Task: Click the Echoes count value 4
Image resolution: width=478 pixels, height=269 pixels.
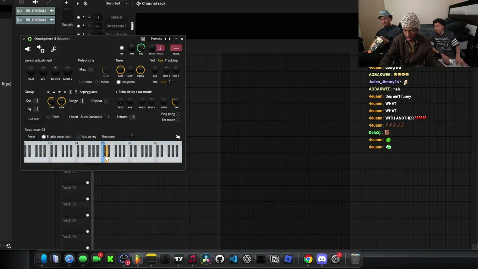Action: 133,117
